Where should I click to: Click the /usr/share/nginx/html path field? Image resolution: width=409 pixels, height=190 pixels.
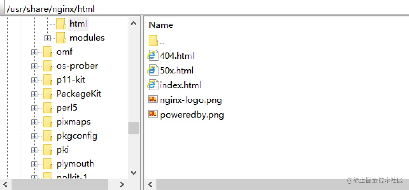206,9
